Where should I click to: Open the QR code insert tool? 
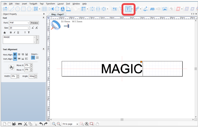(36, 9)
